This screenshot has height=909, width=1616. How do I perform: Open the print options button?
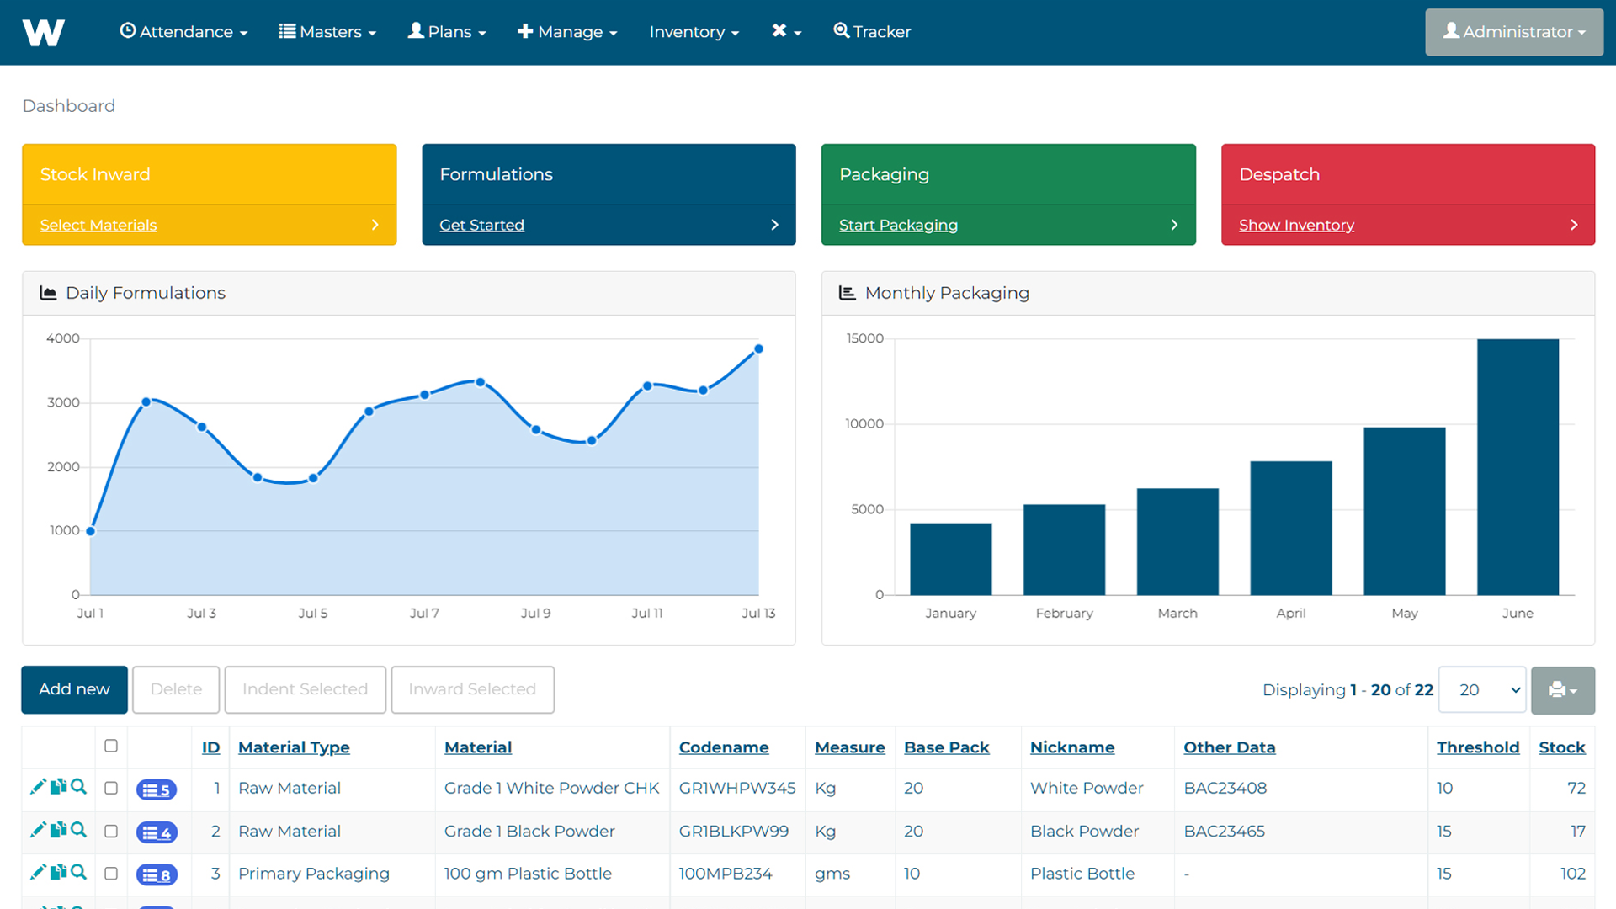point(1562,690)
